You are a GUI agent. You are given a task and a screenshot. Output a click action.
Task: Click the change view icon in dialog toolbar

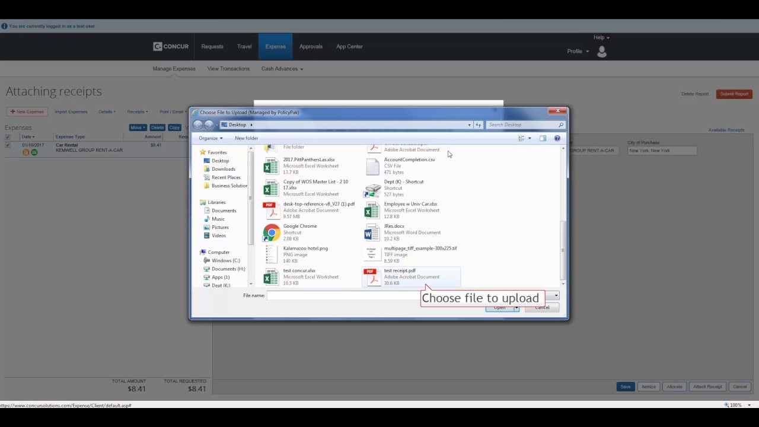click(521, 138)
